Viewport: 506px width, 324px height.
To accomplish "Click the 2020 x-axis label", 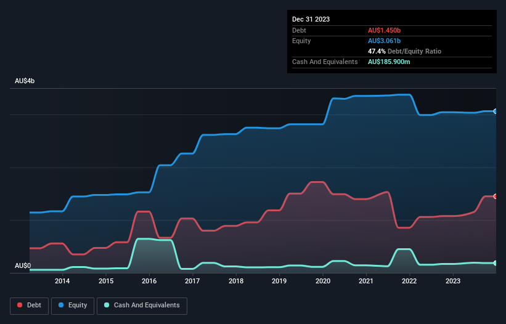I will pos(323,281).
